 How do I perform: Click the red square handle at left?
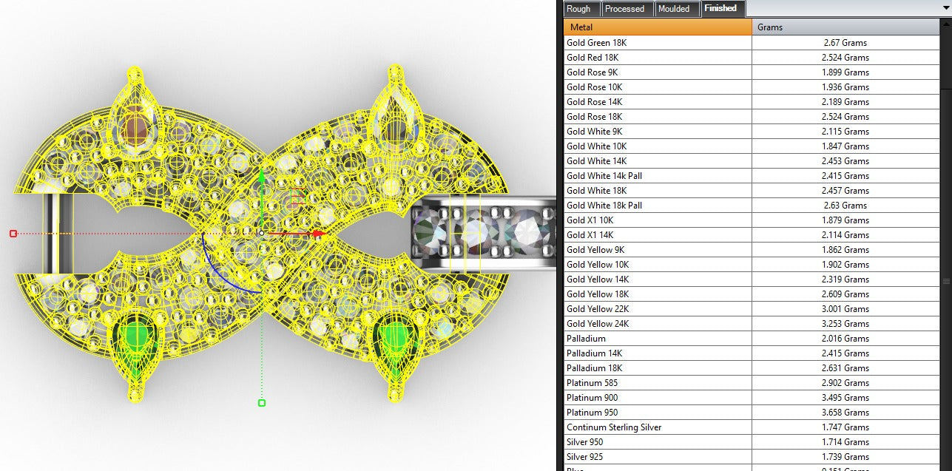[13, 234]
